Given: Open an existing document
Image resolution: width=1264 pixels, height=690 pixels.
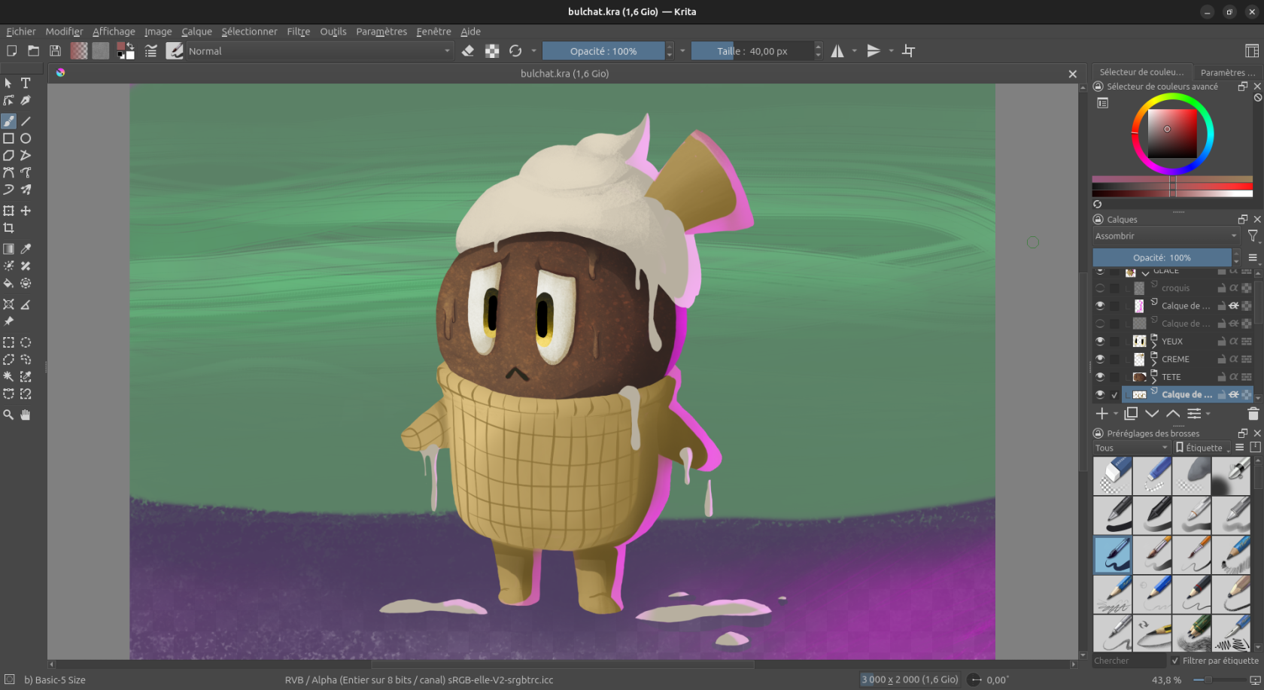Looking at the screenshot, I should [33, 51].
